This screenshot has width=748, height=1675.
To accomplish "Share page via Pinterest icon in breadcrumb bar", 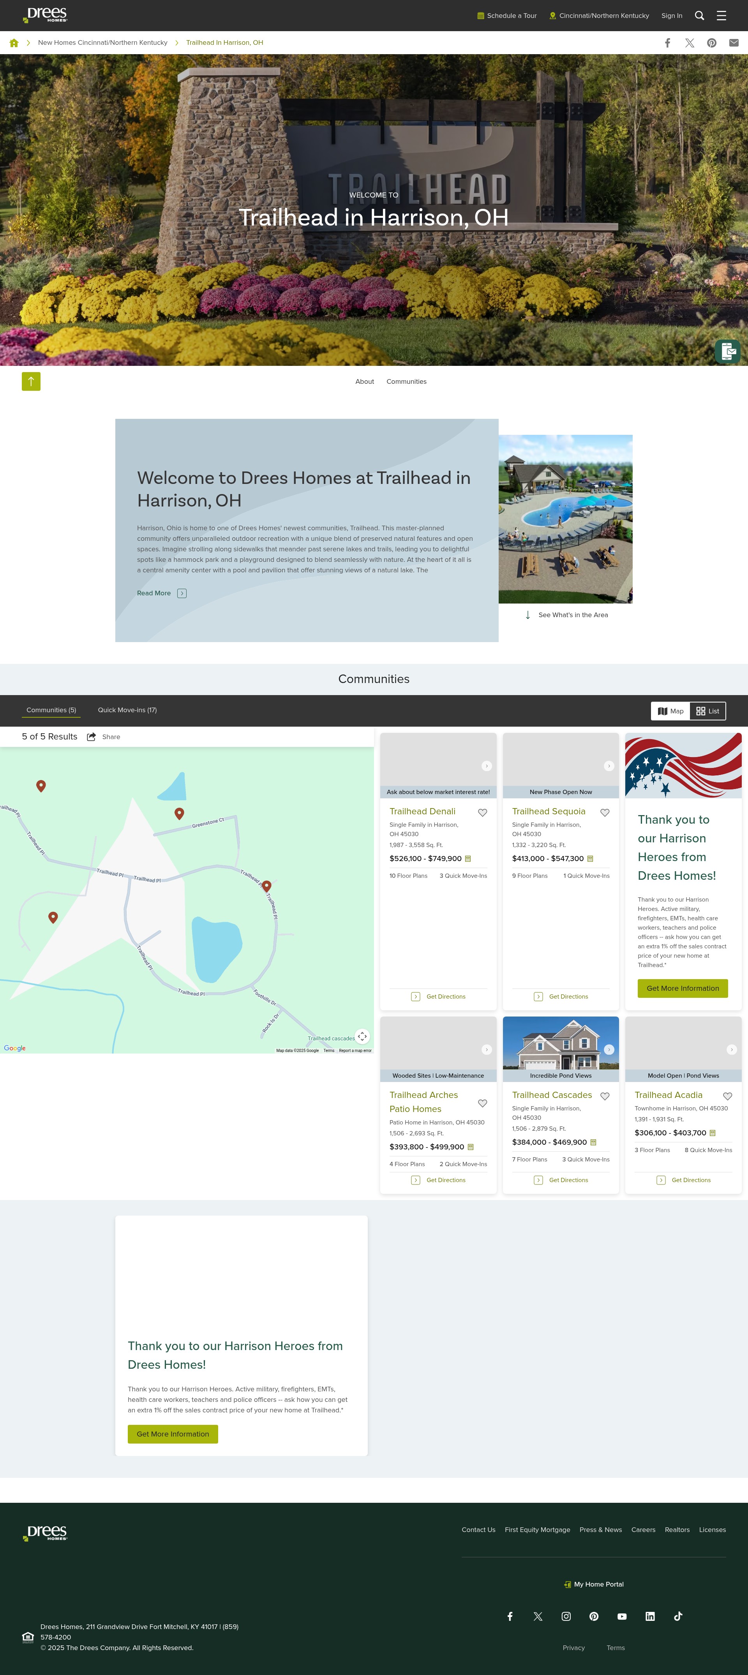I will [x=712, y=43].
